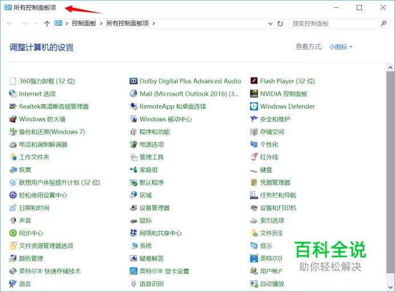Open the 自动播放 link

coord(272,283)
